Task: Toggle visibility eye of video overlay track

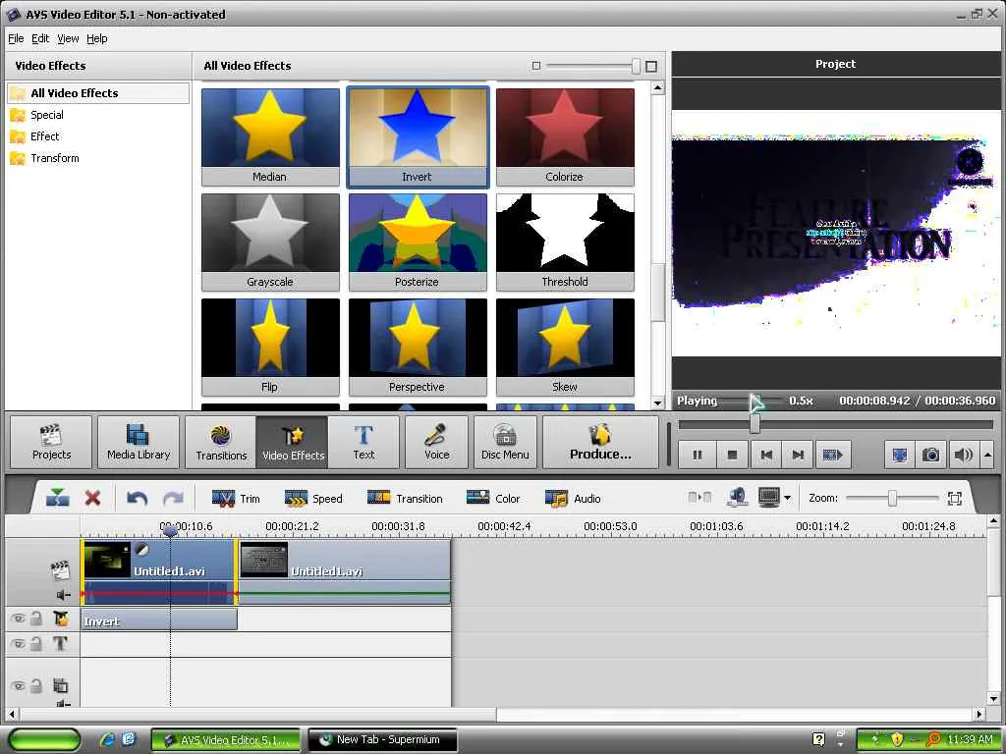Action: 18,686
